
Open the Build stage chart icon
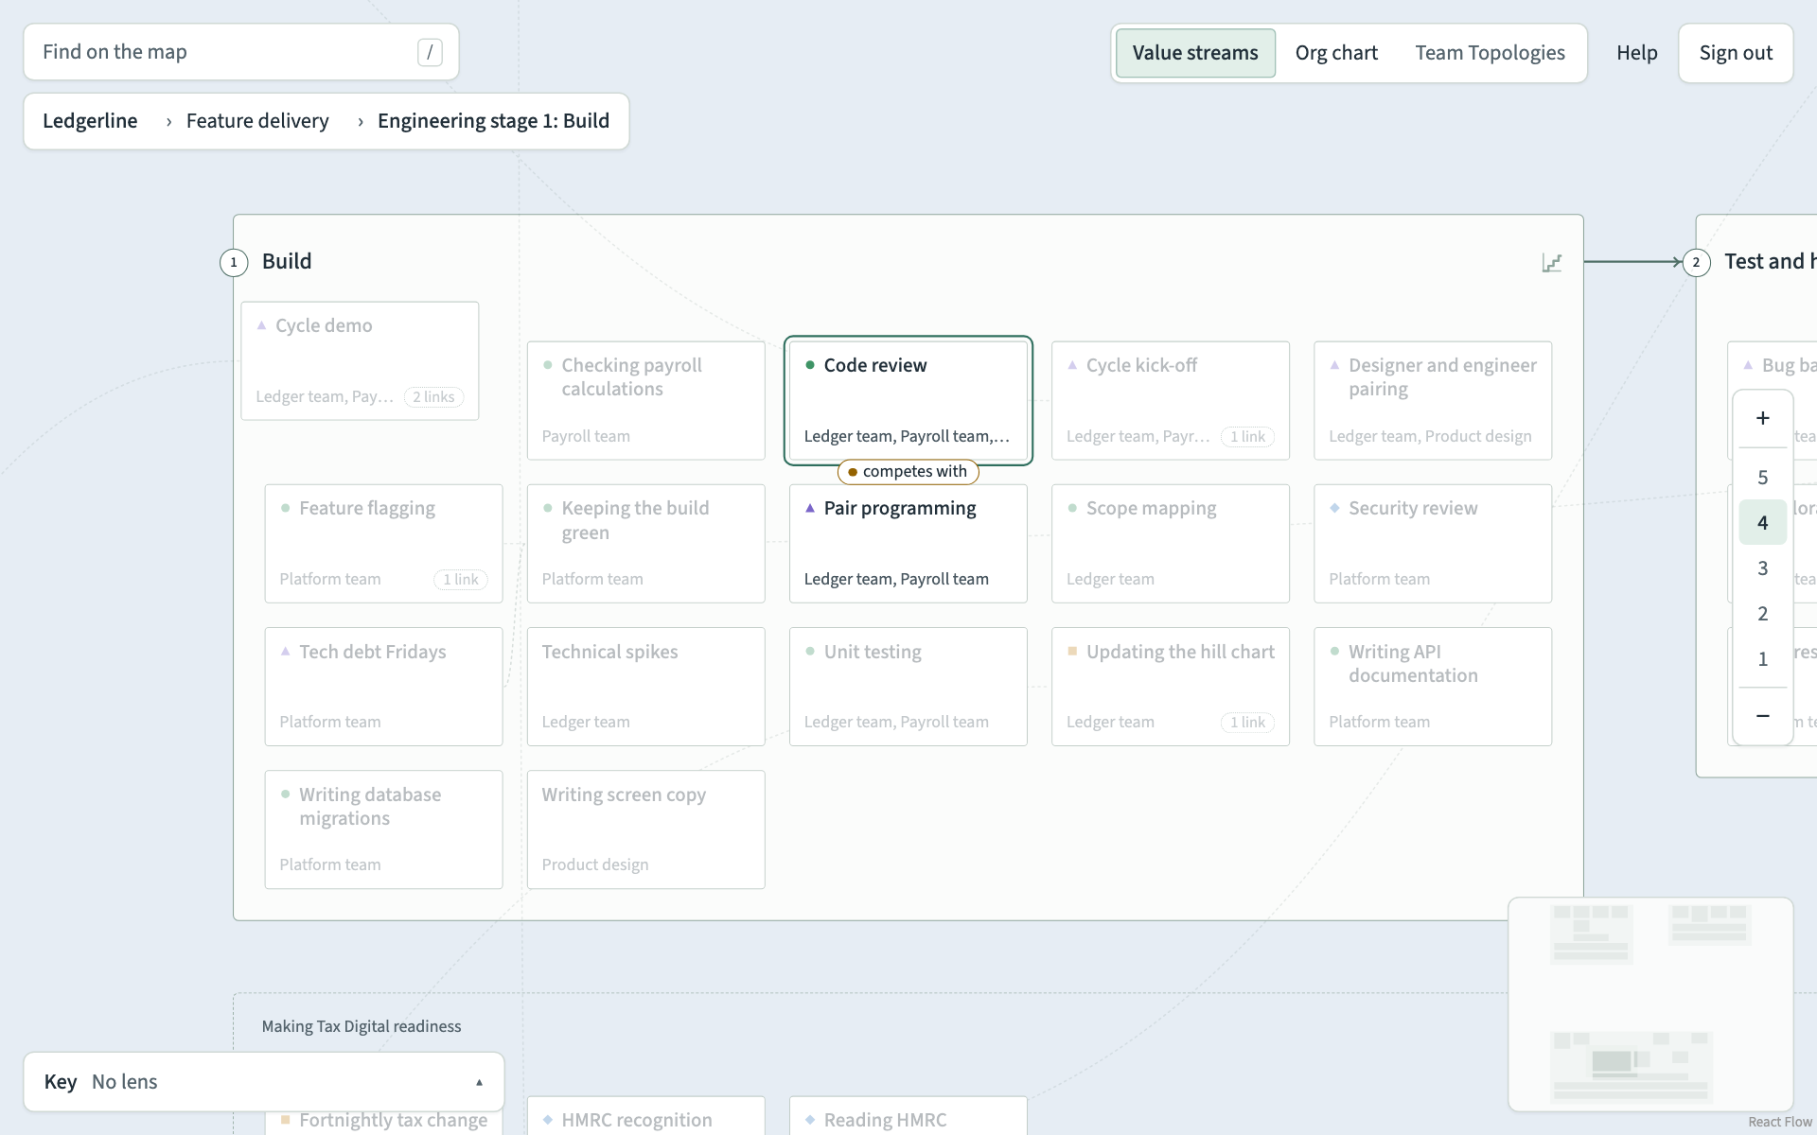1551,262
